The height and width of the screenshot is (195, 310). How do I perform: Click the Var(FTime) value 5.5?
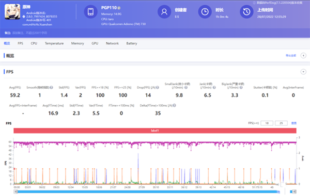coord(96,113)
